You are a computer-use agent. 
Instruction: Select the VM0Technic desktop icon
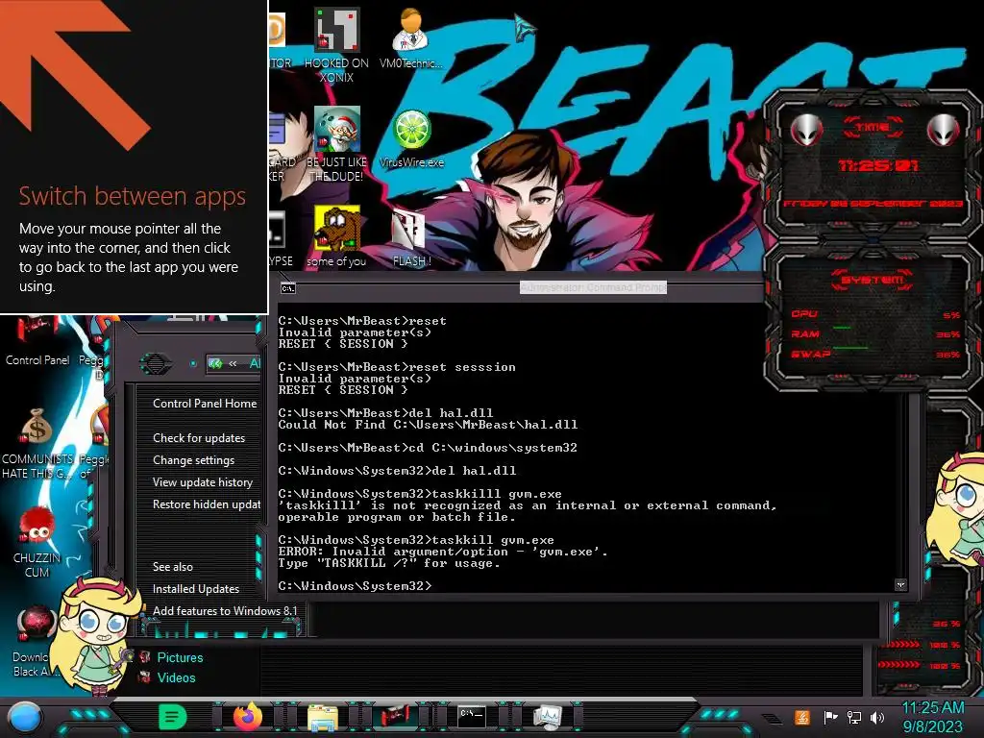(x=411, y=37)
